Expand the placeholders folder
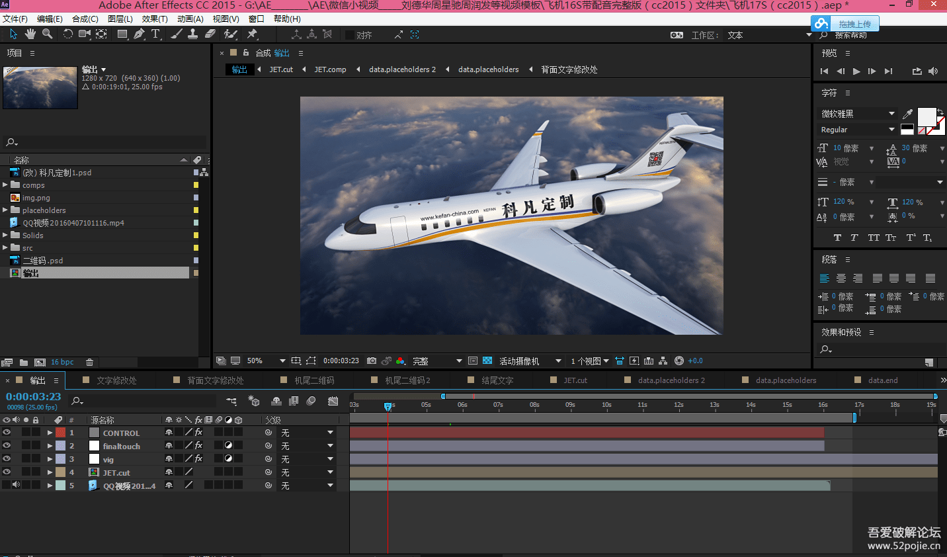Screen dimensions: 947x557 pos(5,210)
